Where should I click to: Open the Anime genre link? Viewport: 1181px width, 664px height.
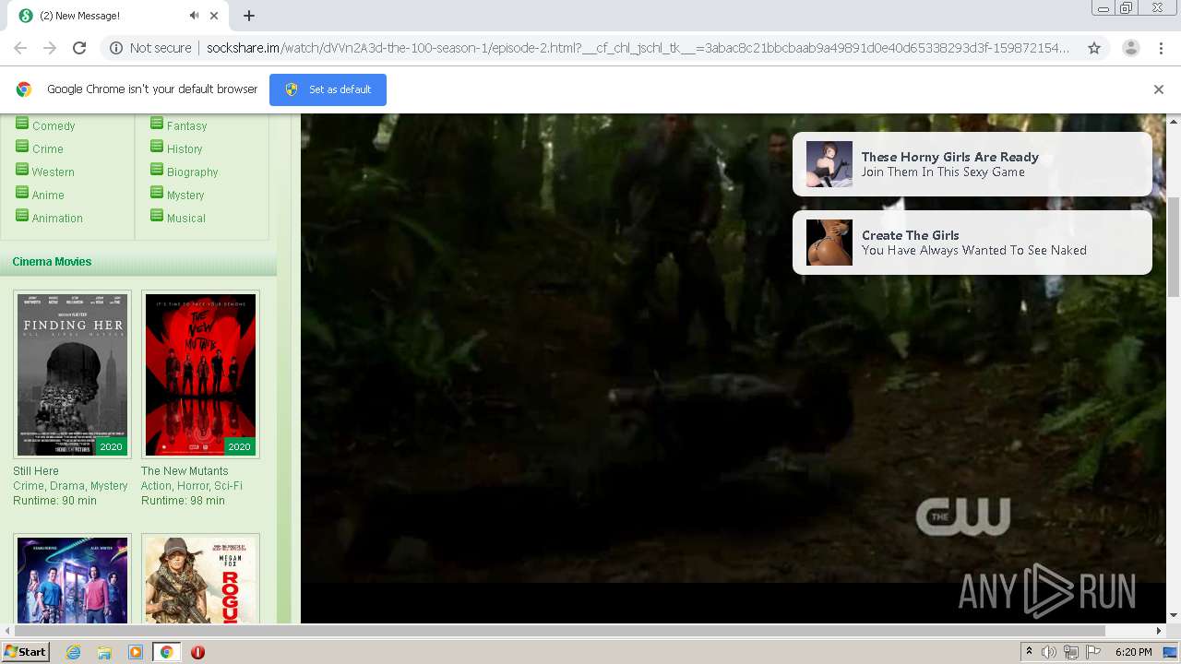pos(48,196)
